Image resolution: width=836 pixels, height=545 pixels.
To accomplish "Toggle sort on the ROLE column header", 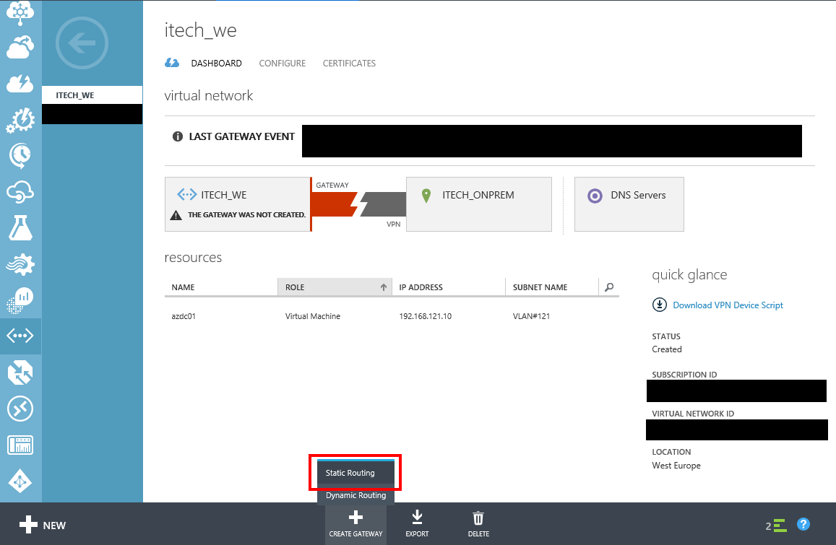I will (335, 287).
